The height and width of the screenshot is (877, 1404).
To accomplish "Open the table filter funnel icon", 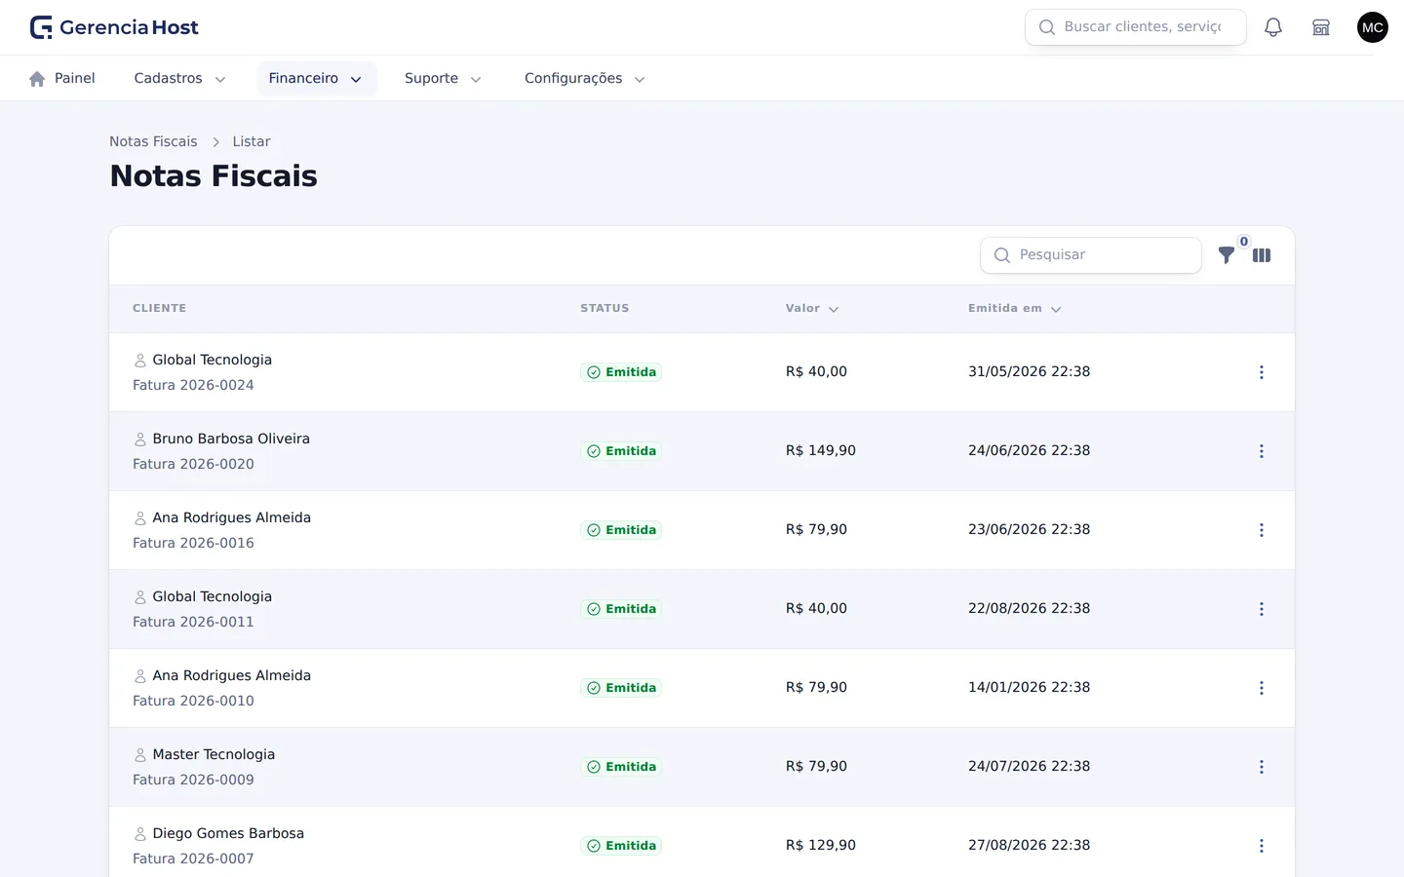I will pos(1227,255).
